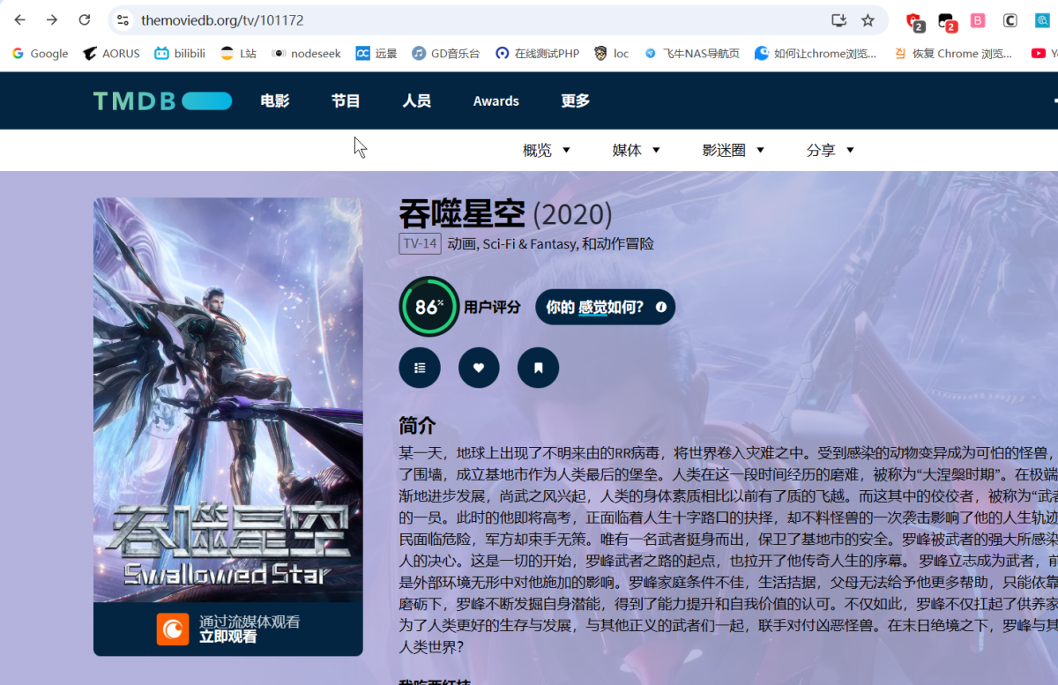Screen dimensions: 1058x685
Task: Go back to the previous page
Action: [20, 19]
